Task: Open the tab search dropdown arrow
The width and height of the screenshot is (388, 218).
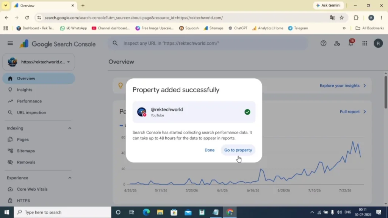Action: 5,5
